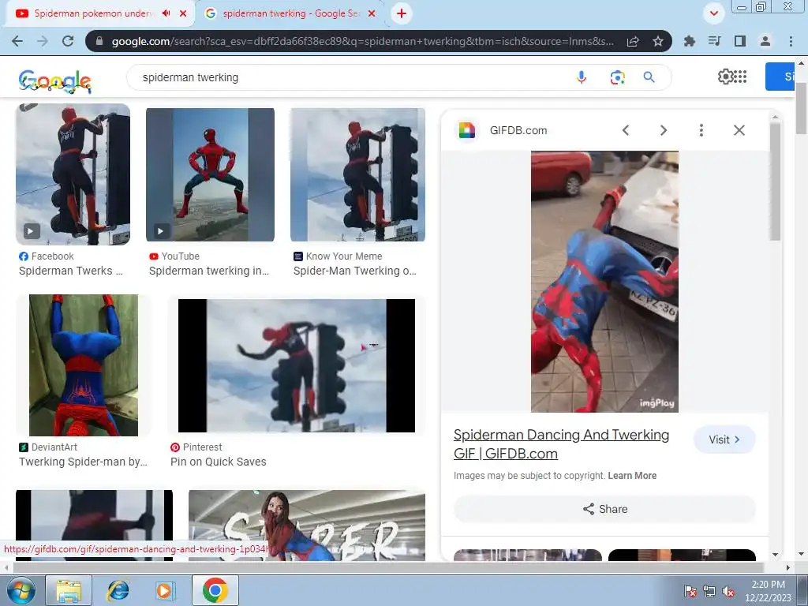Image resolution: width=808 pixels, height=606 pixels.
Task: Open the media control icon in toolbar
Action: [714, 41]
